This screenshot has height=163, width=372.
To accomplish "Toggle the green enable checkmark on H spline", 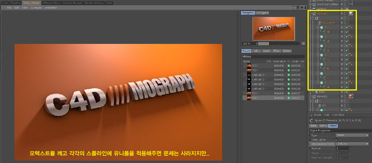I will (x=347, y=87).
